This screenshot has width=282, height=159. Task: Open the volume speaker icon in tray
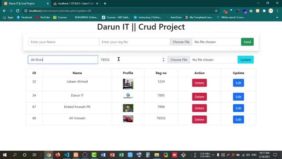pos(248,155)
